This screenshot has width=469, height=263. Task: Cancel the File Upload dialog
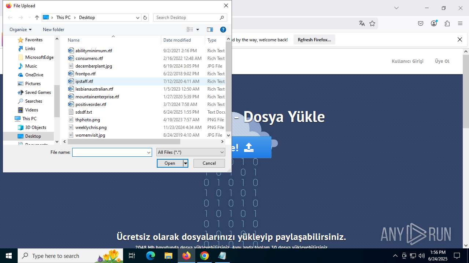click(x=209, y=163)
